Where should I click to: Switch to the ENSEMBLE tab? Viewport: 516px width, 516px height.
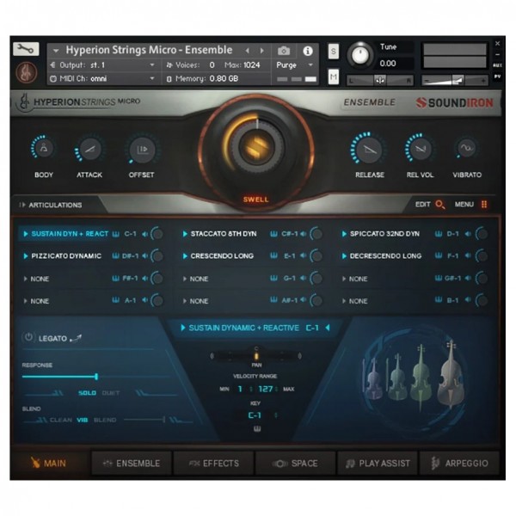(132, 463)
